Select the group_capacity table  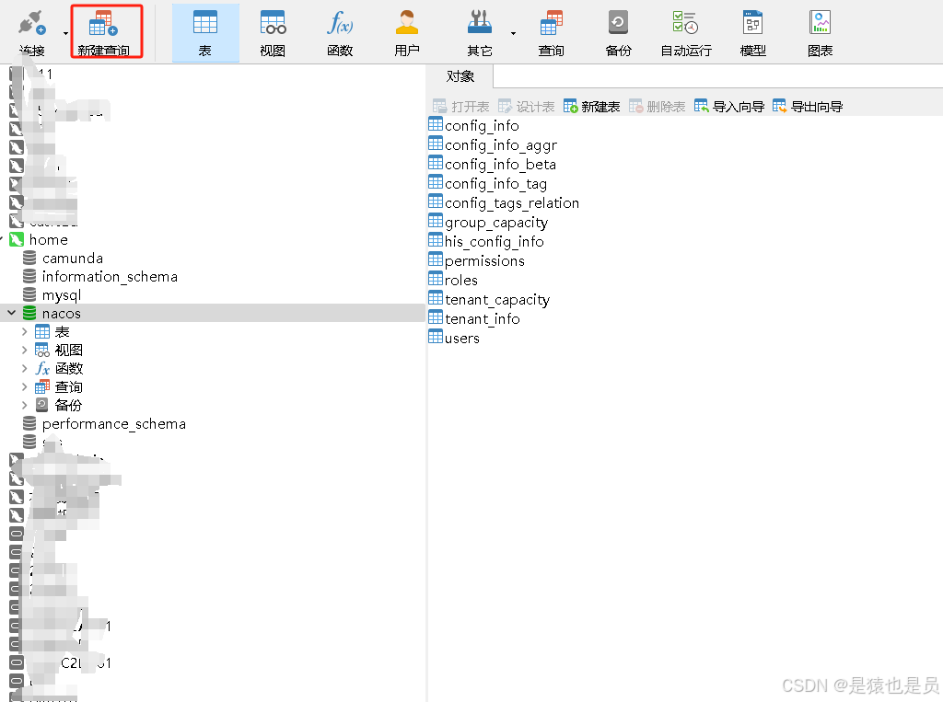pos(496,223)
